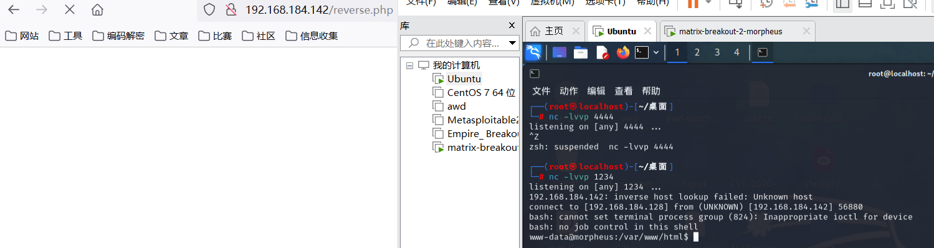This screenshot has width=934, height=248.
Task: Open the 文章 bookmarks folder
Action: [171, 36]
